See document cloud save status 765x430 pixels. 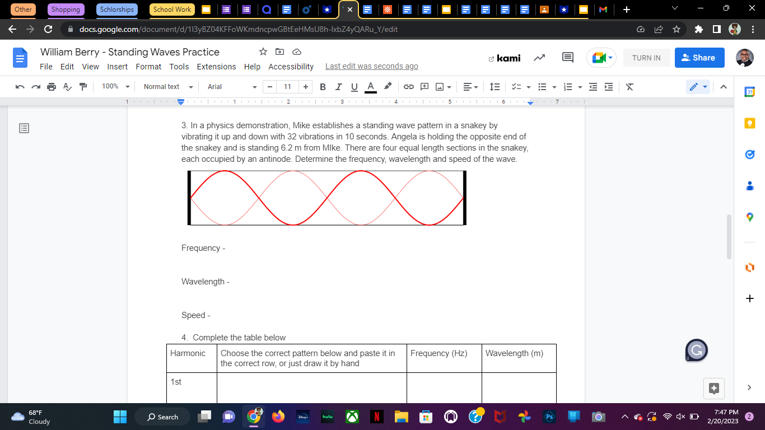click(297, 52)
